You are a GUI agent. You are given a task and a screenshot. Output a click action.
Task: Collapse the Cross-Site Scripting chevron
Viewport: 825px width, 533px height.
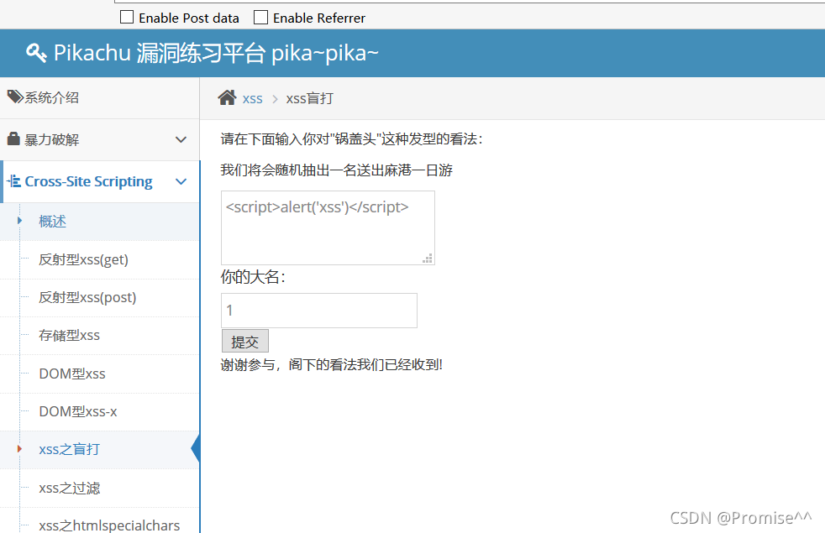pos(181,182)
